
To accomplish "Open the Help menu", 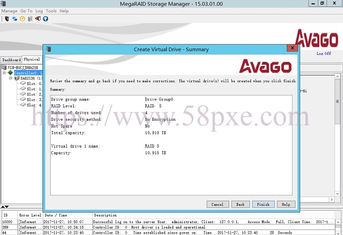I will (64, 11).
